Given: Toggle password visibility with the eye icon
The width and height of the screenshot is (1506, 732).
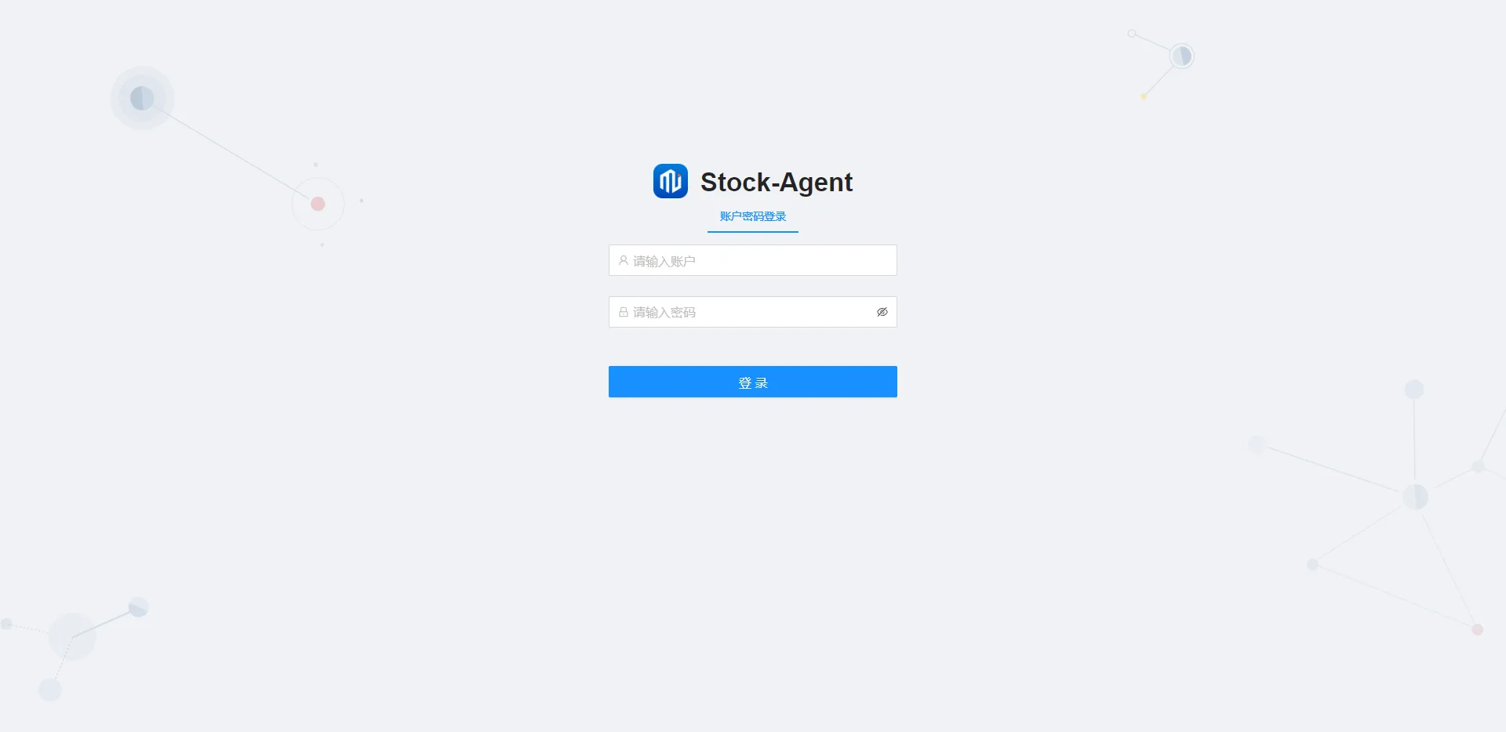Looking at the screenshot, I should coord(882,312).
